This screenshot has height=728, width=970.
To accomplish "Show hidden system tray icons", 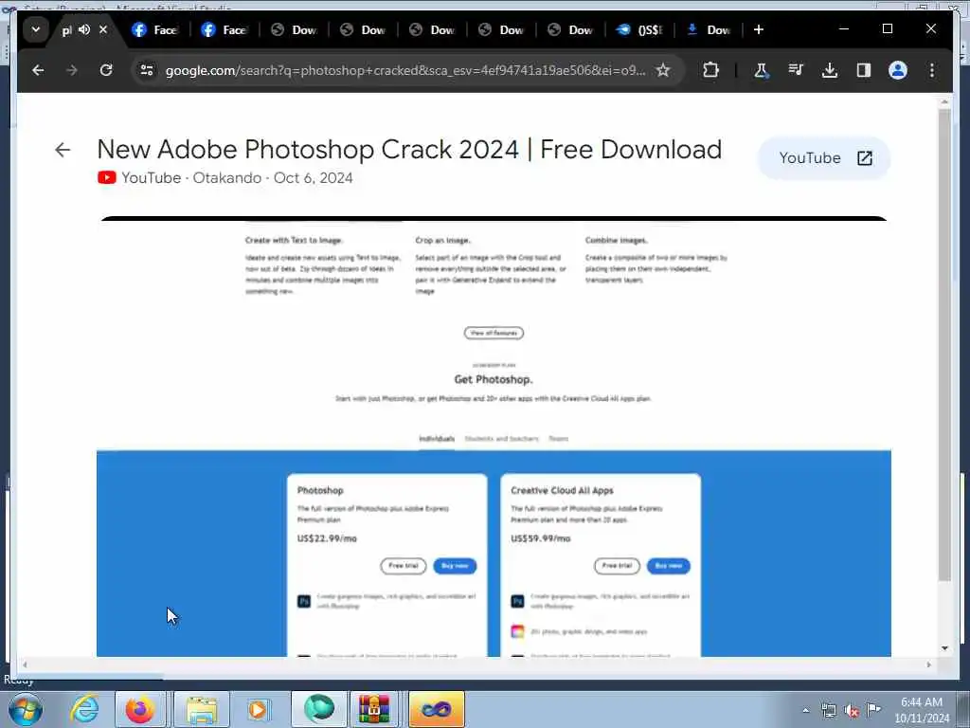I will point(805,710).
